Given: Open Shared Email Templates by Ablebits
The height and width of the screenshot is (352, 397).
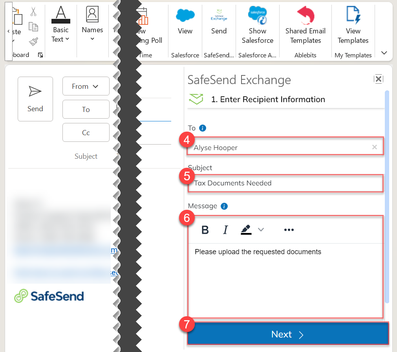Looking at the screenshot, I should click(306, 25).
